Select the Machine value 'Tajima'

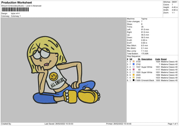(144, 19)
